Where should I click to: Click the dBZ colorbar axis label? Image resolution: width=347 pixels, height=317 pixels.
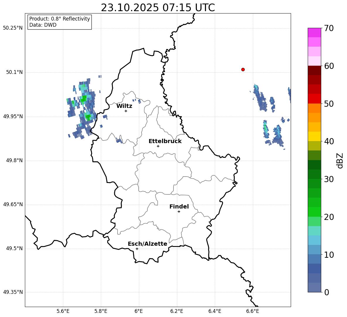tap(339, 160)
